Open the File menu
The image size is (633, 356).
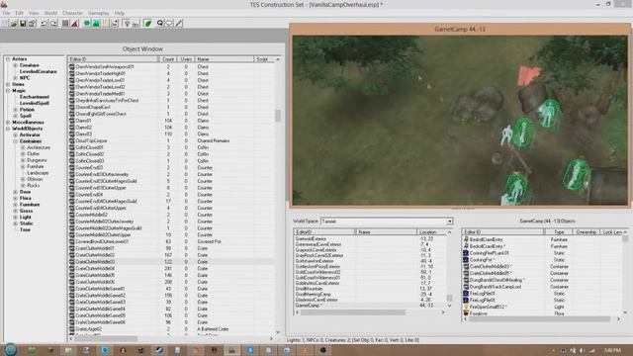7,13
